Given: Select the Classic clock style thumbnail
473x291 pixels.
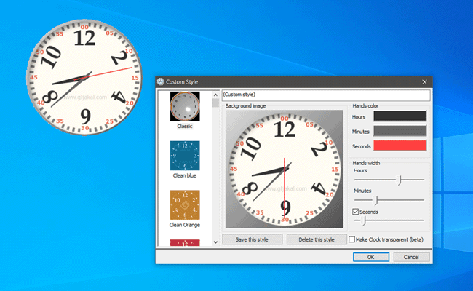Looking at the screenshot, I should tap(184, 107).
